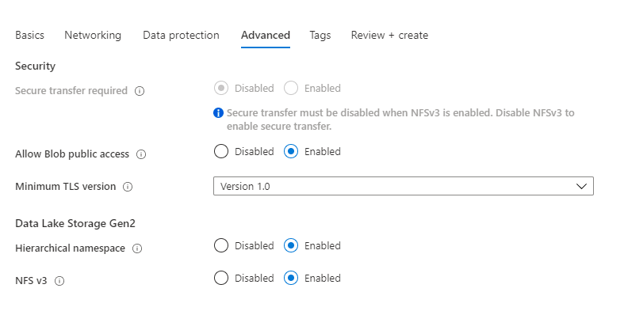This screenshot has width=624, height=311.
Task: Open the Minimum TLS version dropdown
Action: tap(403, 186)
